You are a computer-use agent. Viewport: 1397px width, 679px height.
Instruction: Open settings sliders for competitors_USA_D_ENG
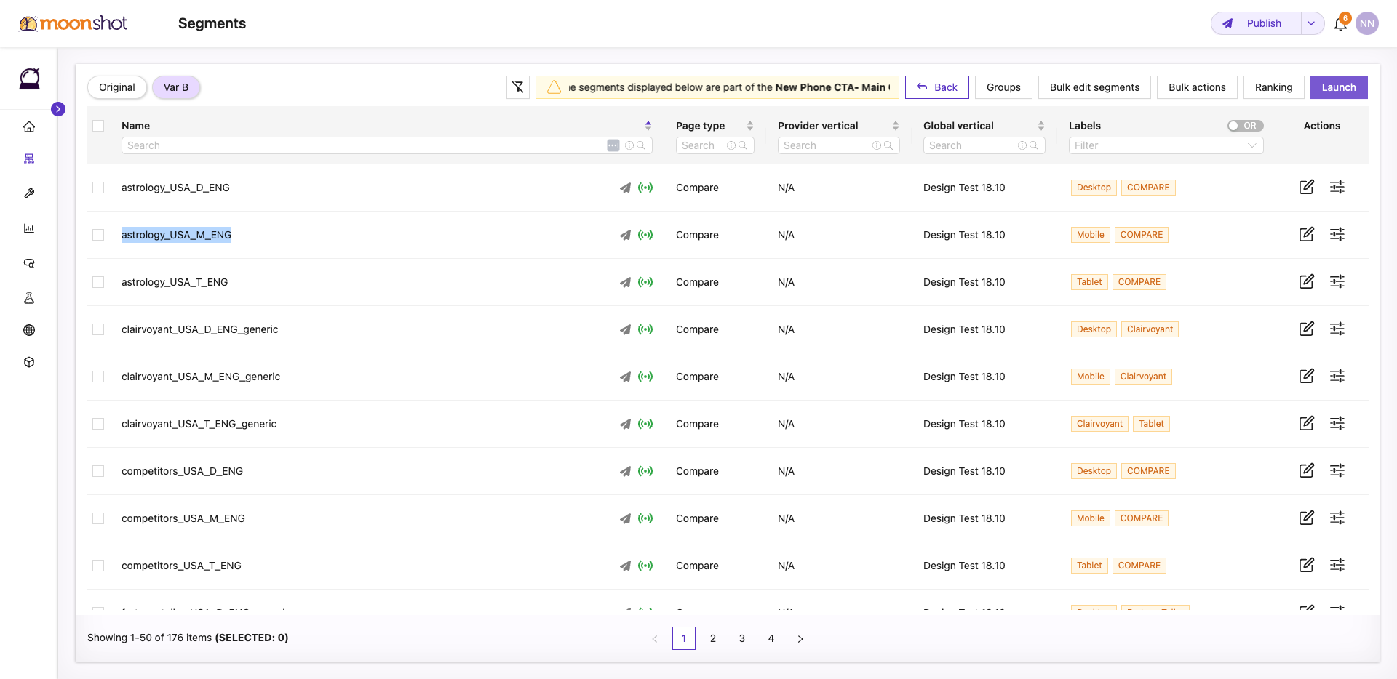[x=1337, y=470]
